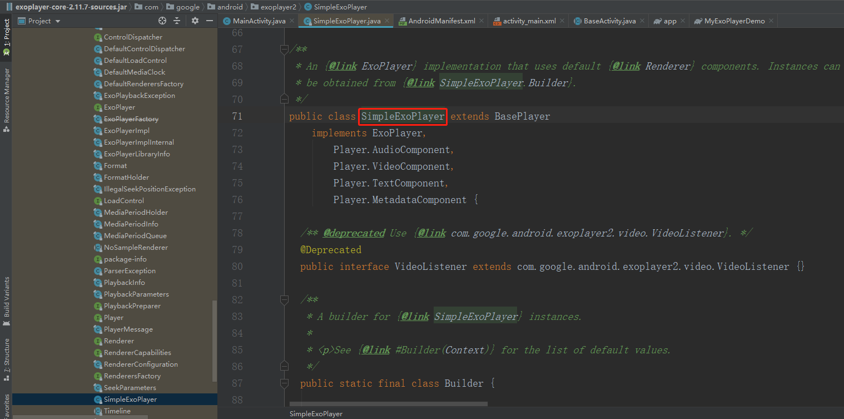Switch to the app gradle tab
The image size is (844, 419).
[669, 21]
